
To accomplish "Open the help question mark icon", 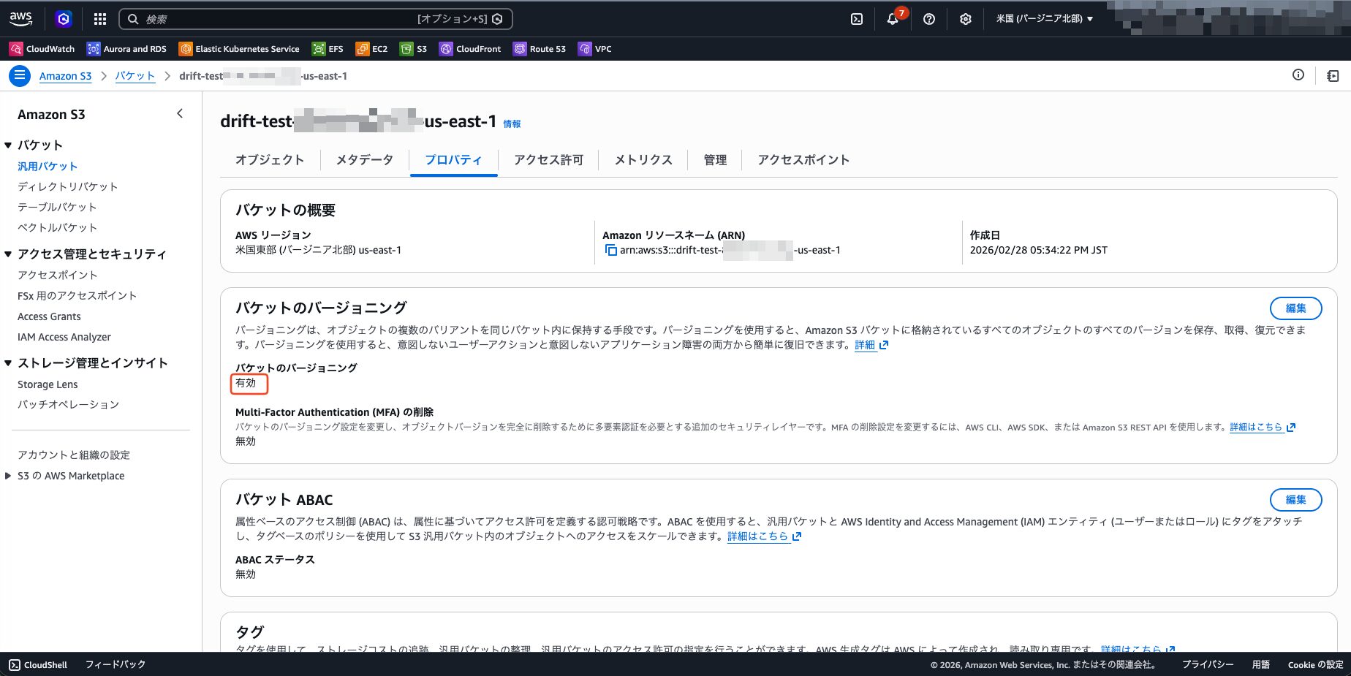I will [929, 19].
